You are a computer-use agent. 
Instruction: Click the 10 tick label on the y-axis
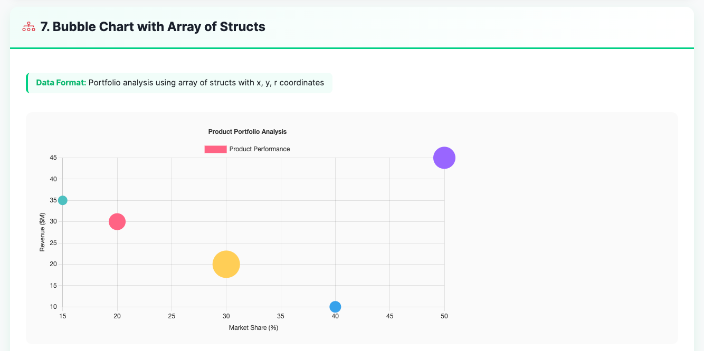click(53, 307)
